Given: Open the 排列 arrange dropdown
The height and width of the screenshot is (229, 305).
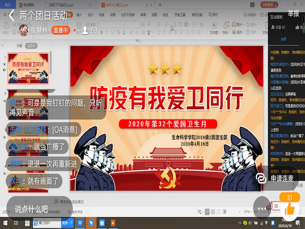Looking at the screenshot, I should [x=238, y=32].
